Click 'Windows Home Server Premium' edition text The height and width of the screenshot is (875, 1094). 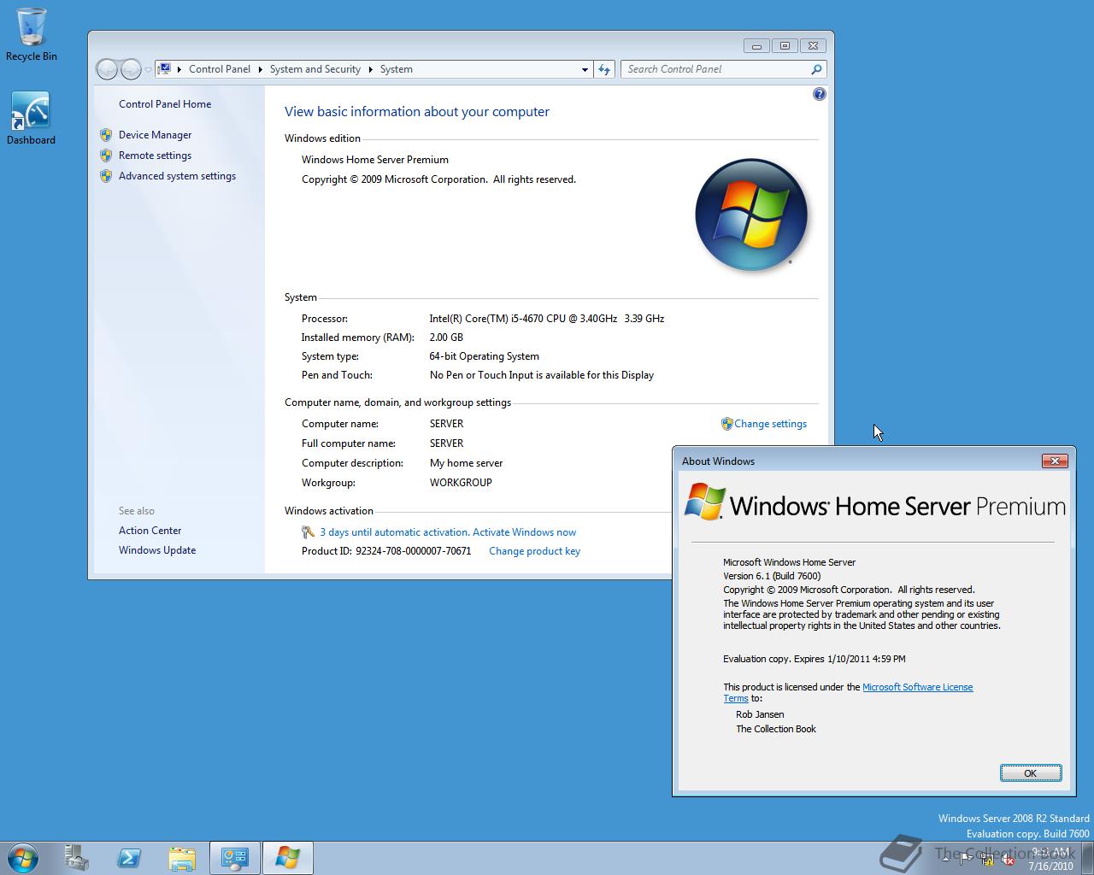[x=375, y=160]
